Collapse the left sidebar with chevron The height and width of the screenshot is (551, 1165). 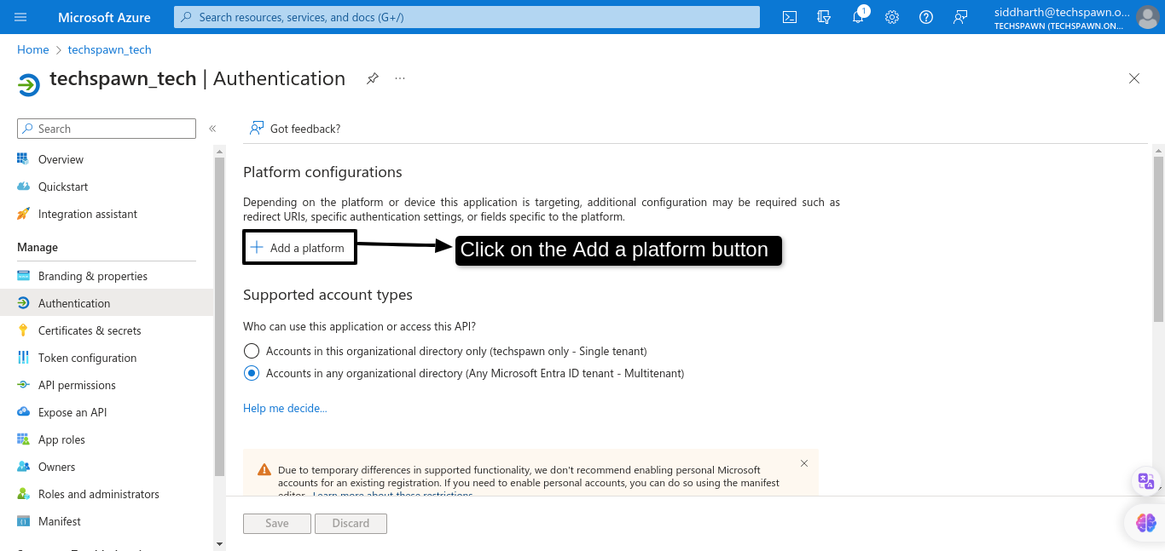point(212,129)
